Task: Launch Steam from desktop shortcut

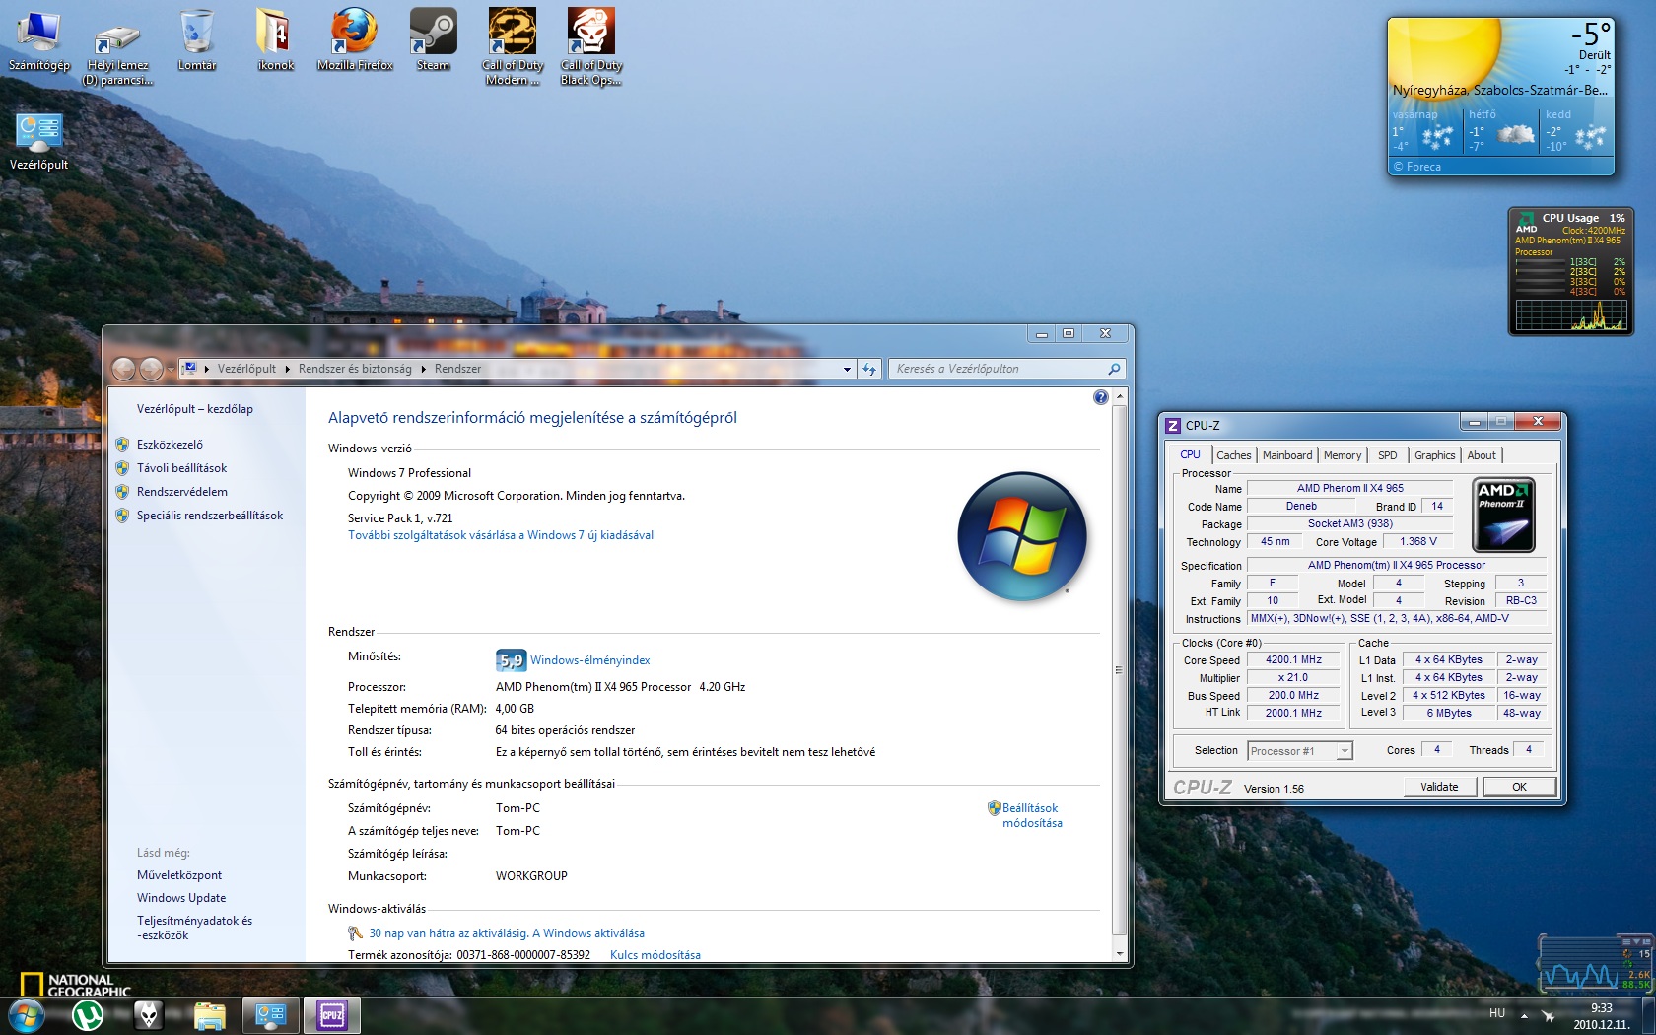Action: [x=434, y=40]
